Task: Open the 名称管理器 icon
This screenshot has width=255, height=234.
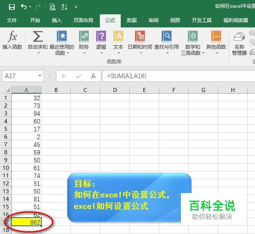Action: coord(239,37)
